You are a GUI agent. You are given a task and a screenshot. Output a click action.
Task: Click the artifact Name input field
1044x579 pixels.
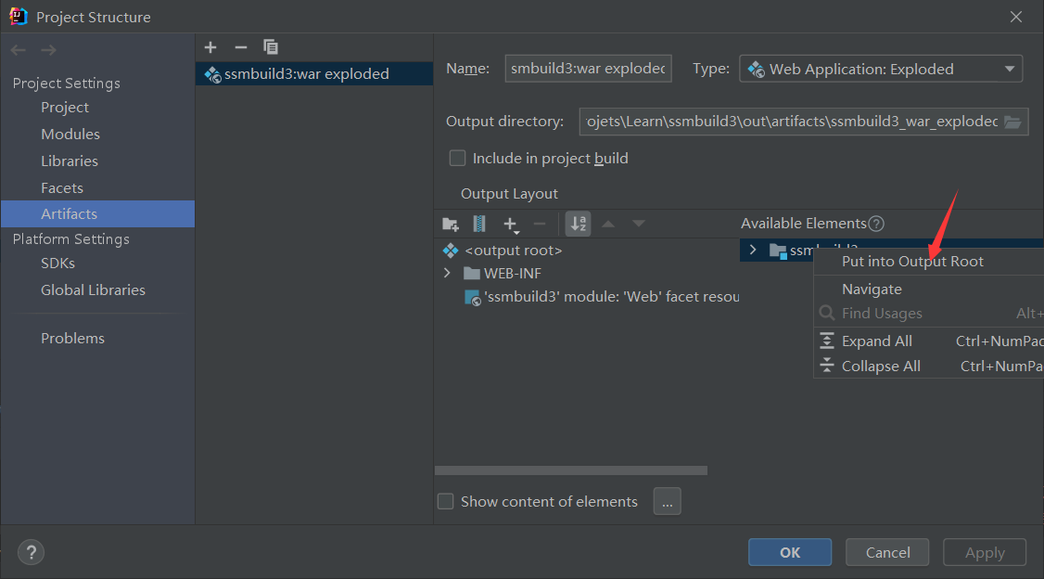pos(588,69)
